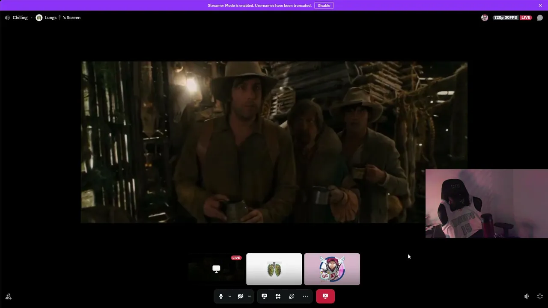
Task: Show the voice channel chat panel
Action: coord(540,18)
